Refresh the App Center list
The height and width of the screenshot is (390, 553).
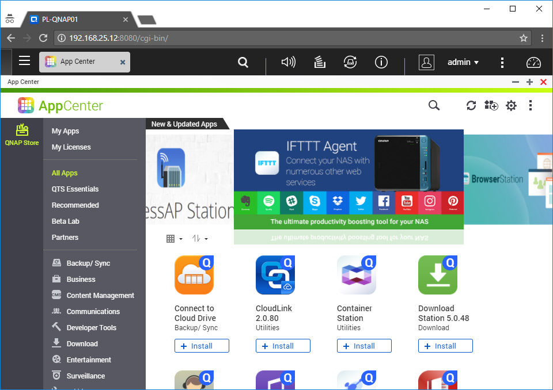pyautogui.click(x=471, y=105)
